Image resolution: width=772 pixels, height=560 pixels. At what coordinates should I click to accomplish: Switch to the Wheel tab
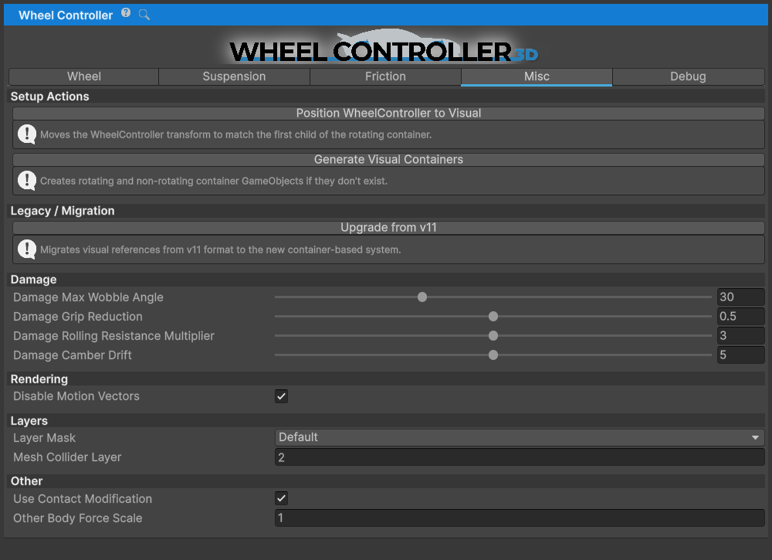point(83,76)
